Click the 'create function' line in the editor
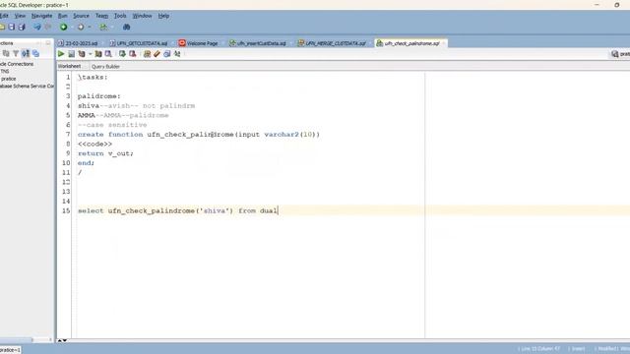 tap(199, 135)
